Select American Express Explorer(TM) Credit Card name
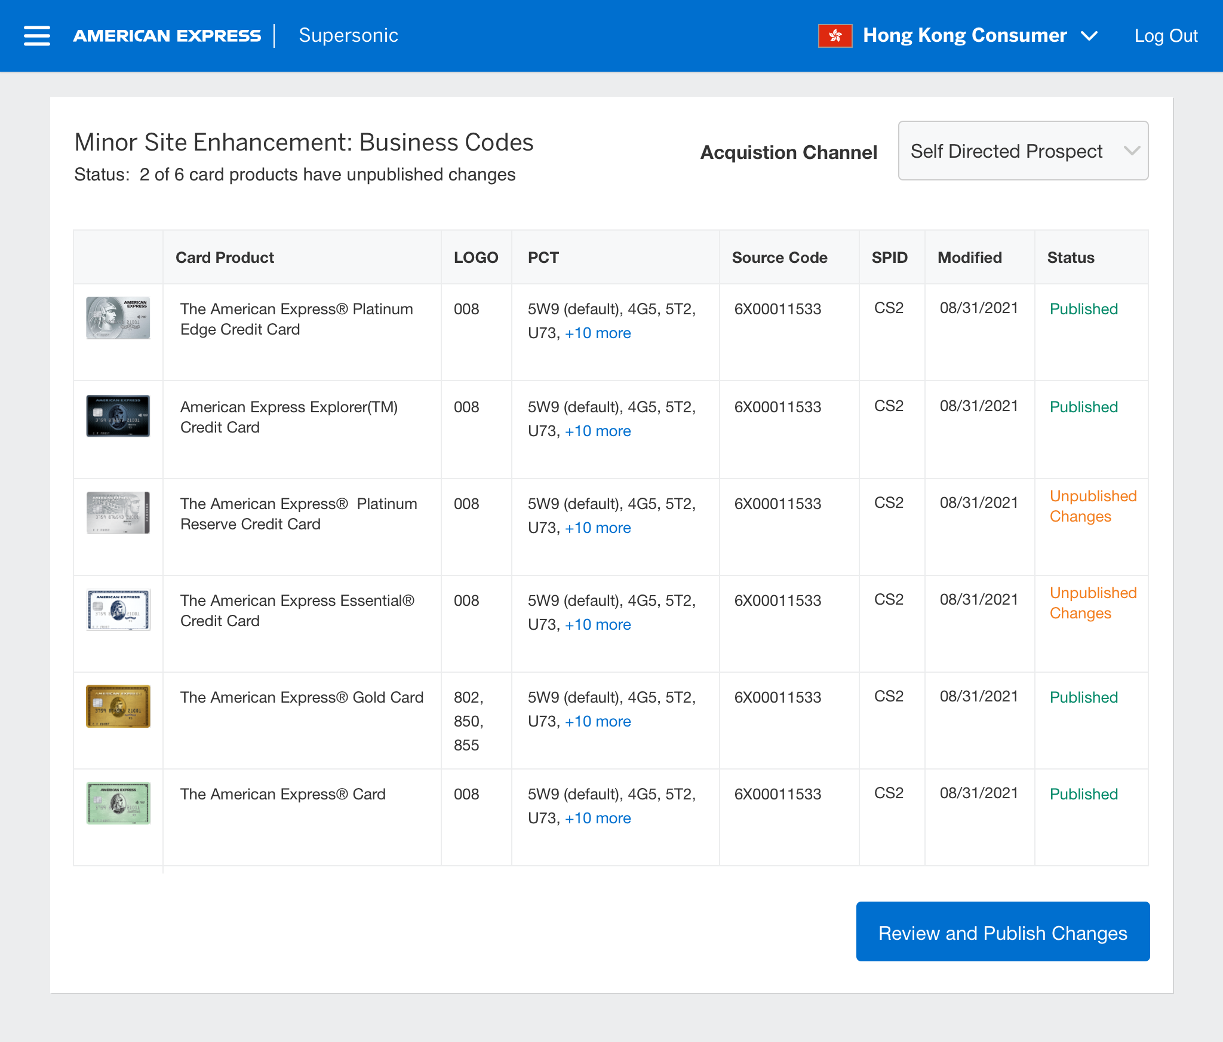Viewport: 1223px width, 1042px height. pos(289,417)
